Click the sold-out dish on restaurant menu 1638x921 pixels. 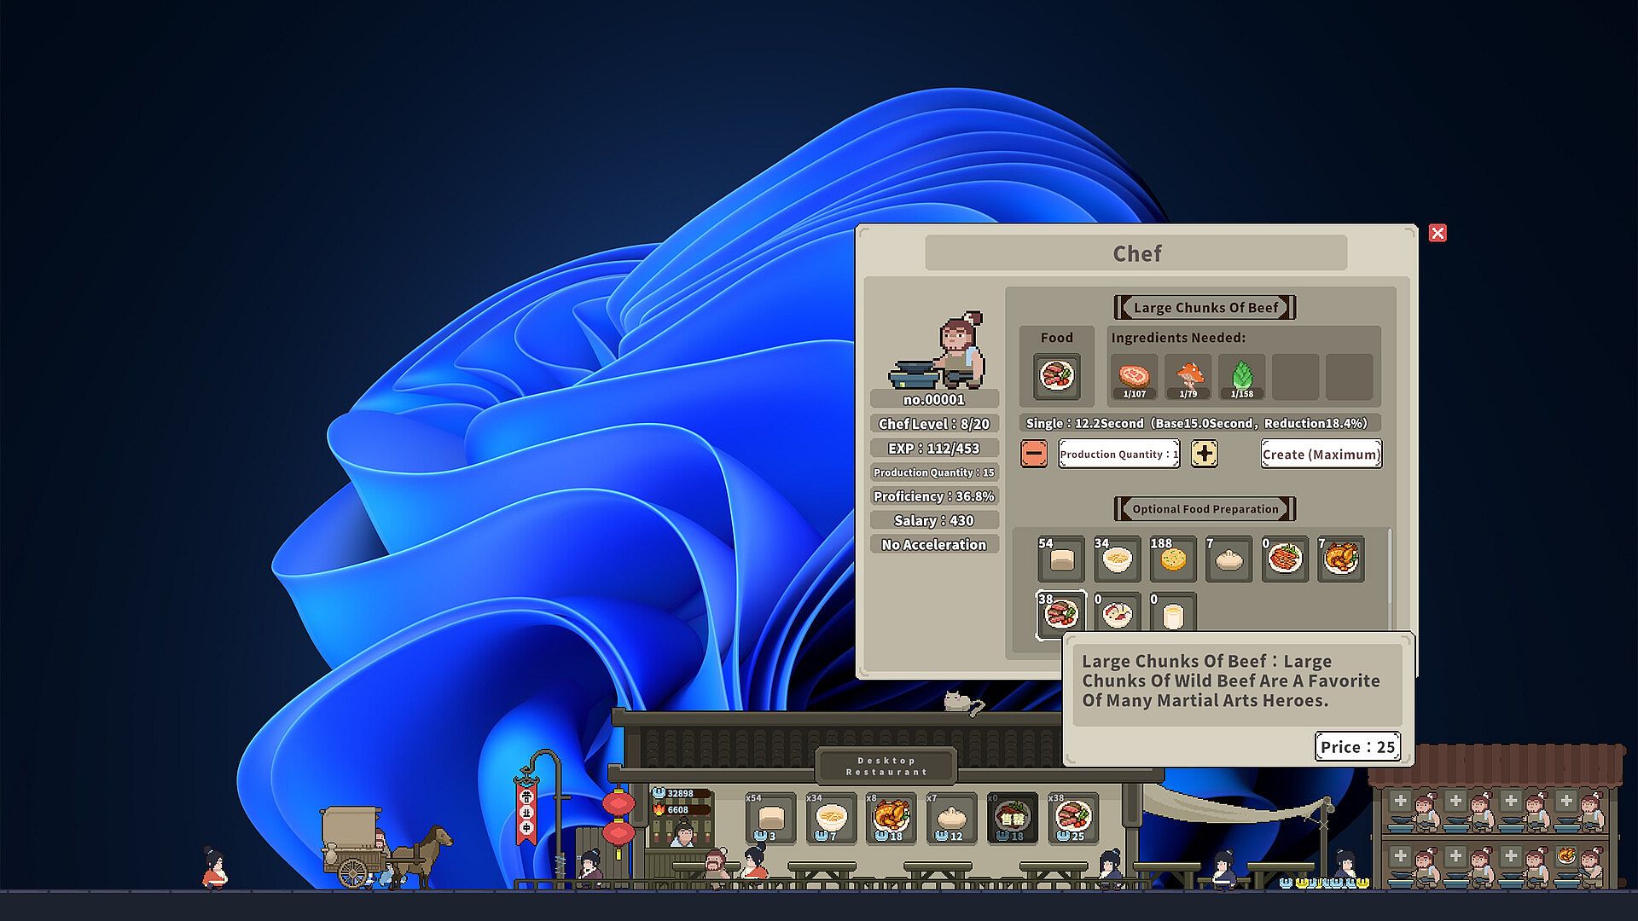tap(1012, 817)
